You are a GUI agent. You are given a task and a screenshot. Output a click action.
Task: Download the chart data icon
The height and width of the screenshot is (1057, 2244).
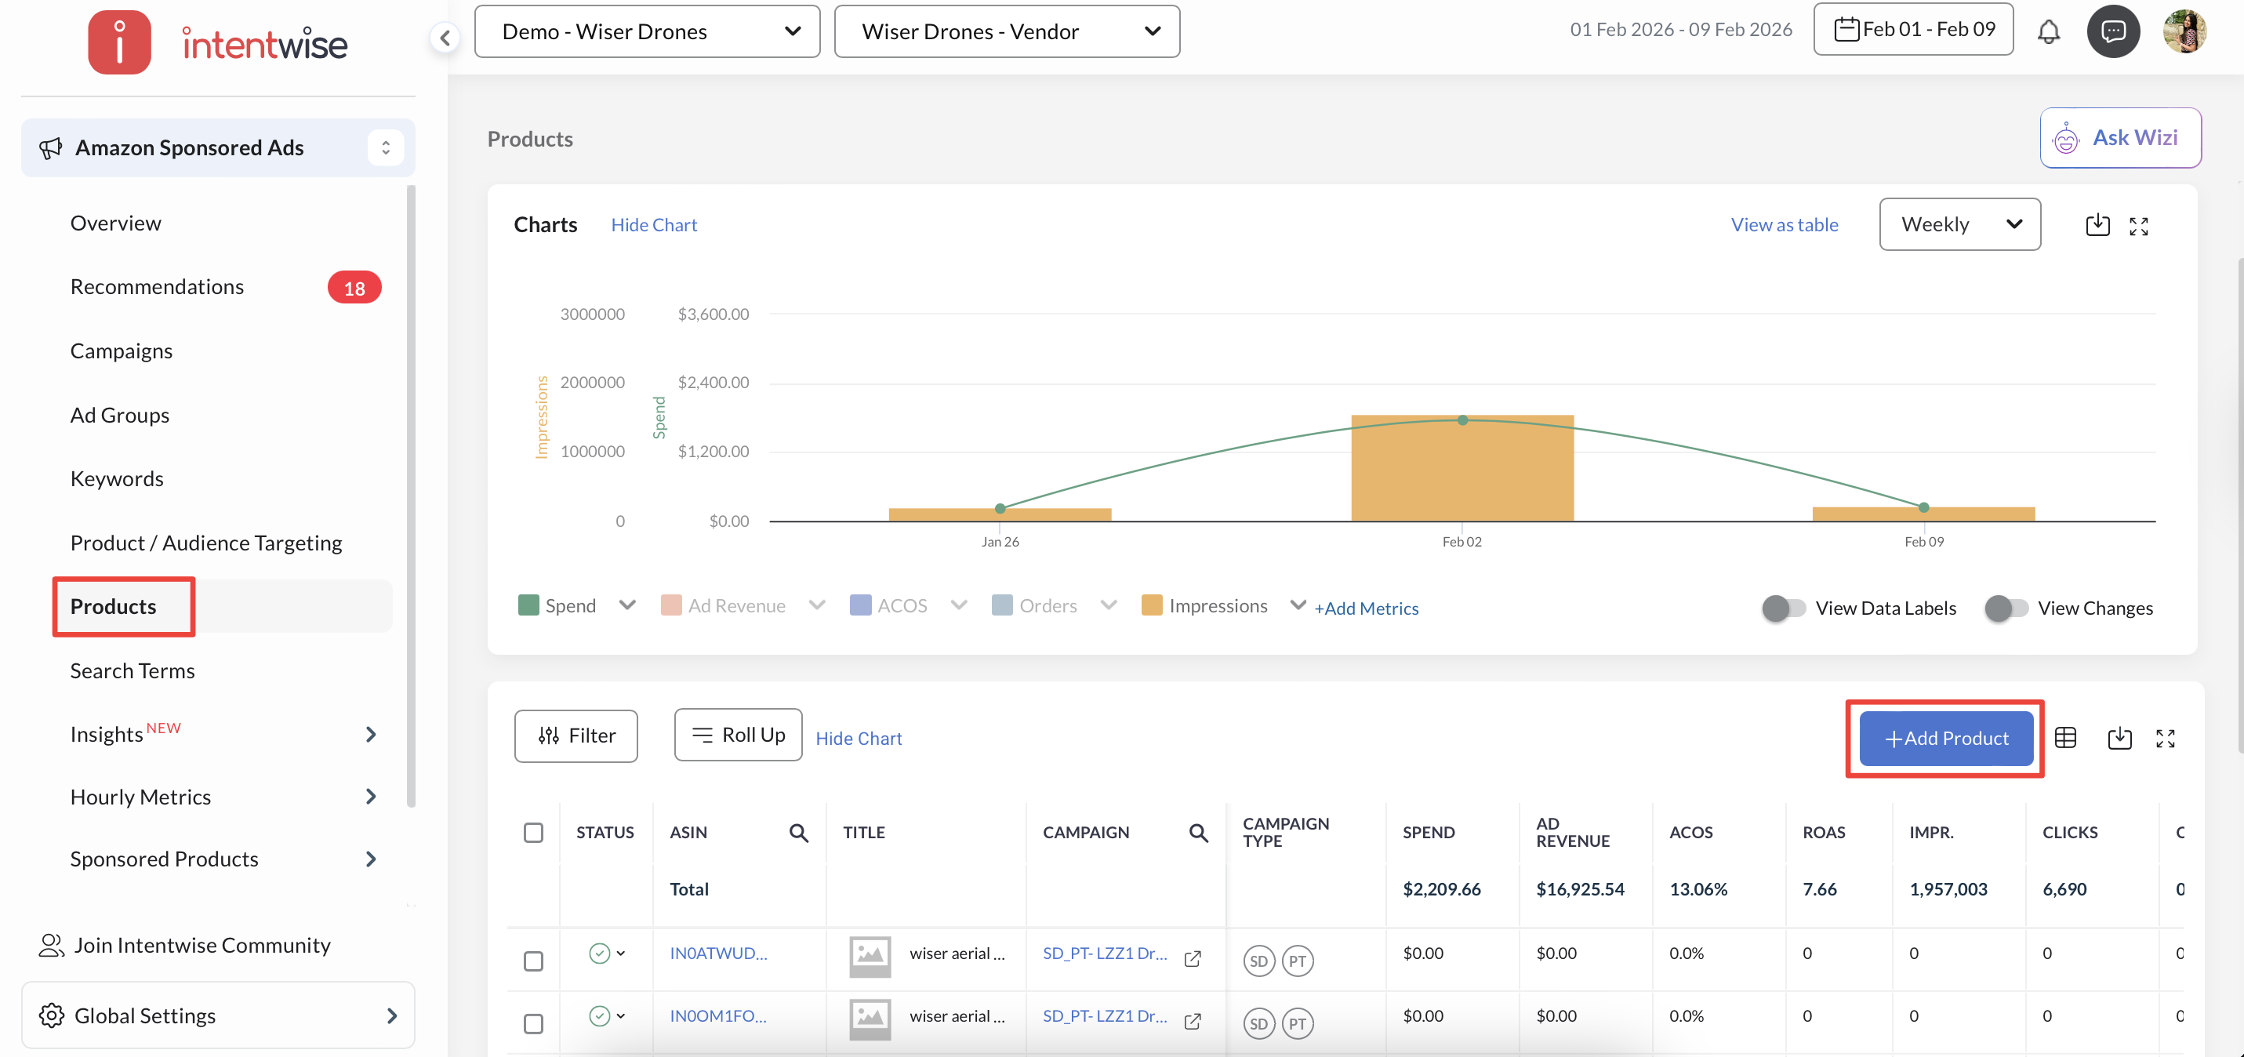pos(2097,225)
